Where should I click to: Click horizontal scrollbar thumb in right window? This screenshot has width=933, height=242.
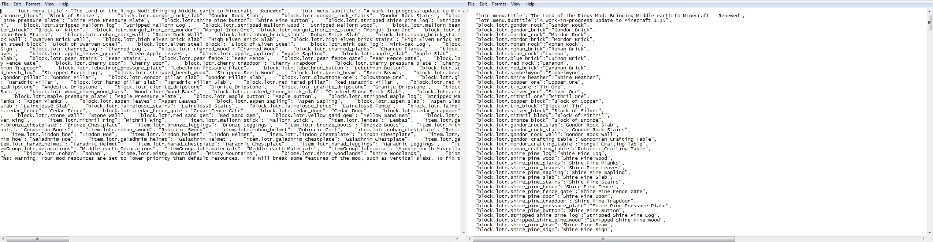pyautogui.click(x=604, y=239)
